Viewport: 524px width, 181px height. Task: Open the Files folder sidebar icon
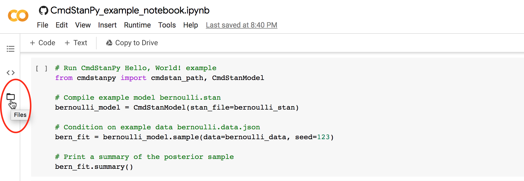click(x=11, y=97)
